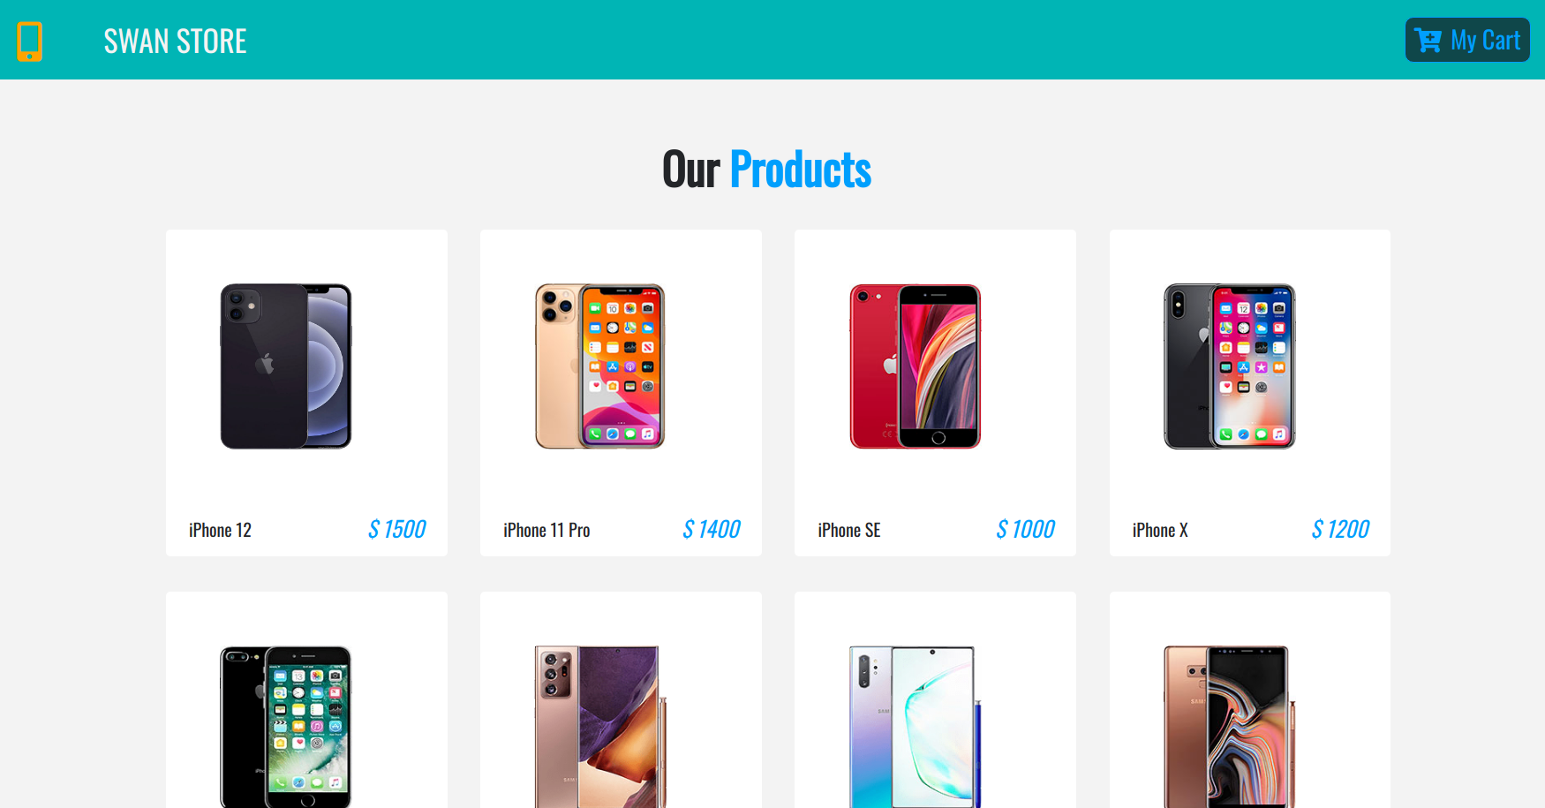Image resolution: width=1545 pixels, height=808 pixels.
Task: Click the iPhone SE product name
Action: pos(849,530)
